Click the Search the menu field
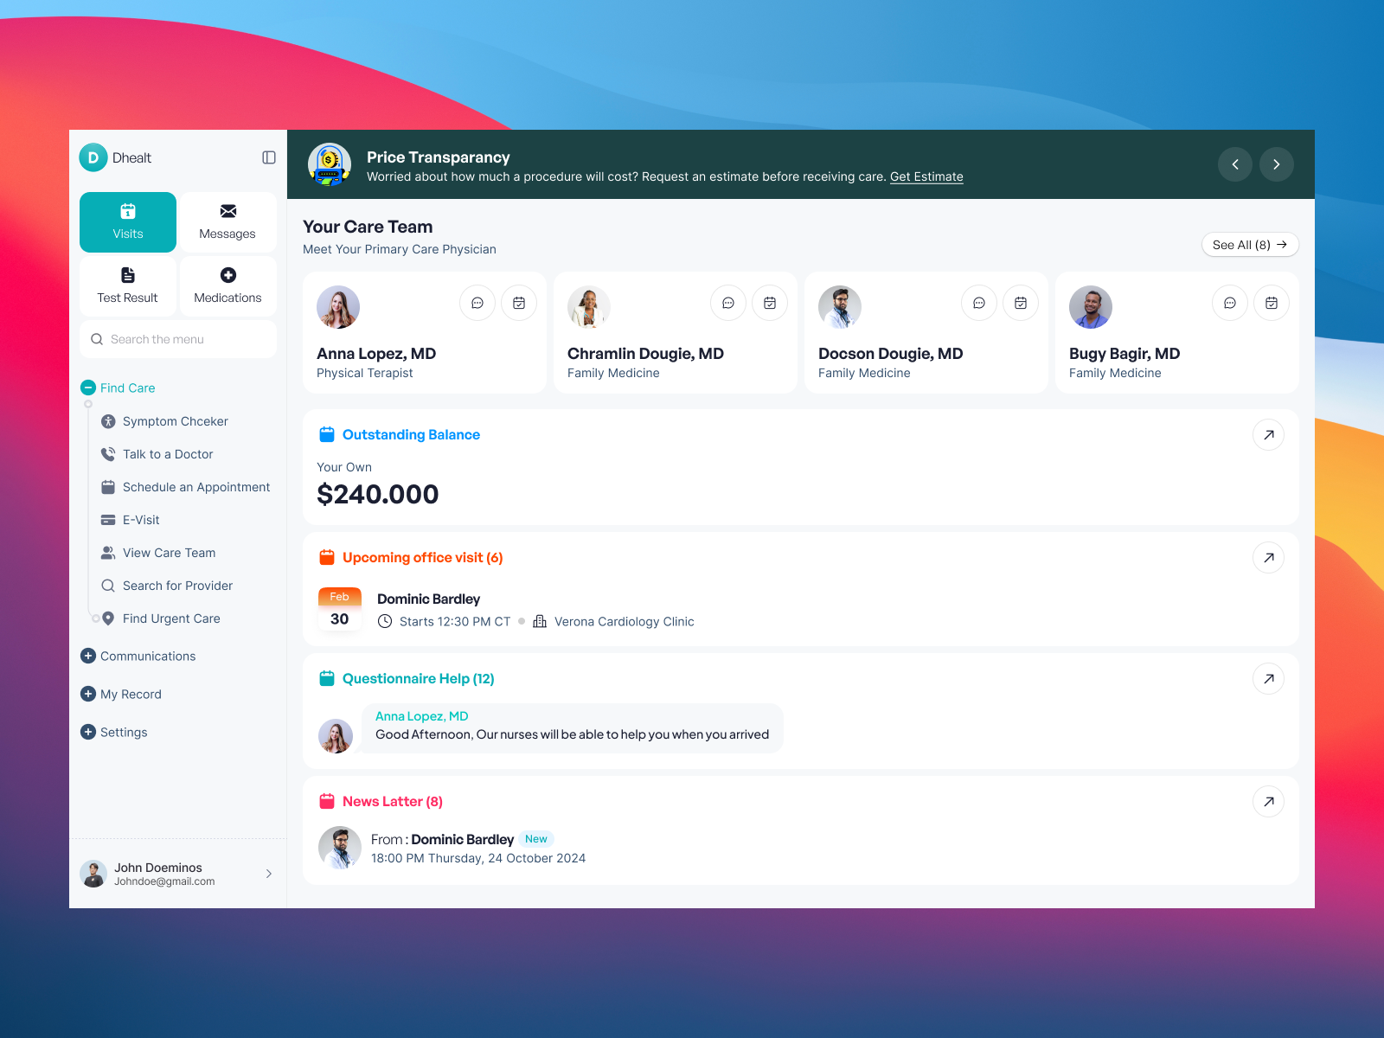 tap(178, 339)
